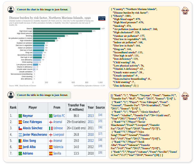Follow the Liverpool club link
The height and width of the screenshot is (164, 195).
58,135
